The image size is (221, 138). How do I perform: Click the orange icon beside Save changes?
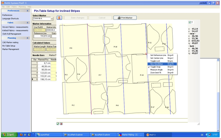pyautogui.click(x=59, y=18)
